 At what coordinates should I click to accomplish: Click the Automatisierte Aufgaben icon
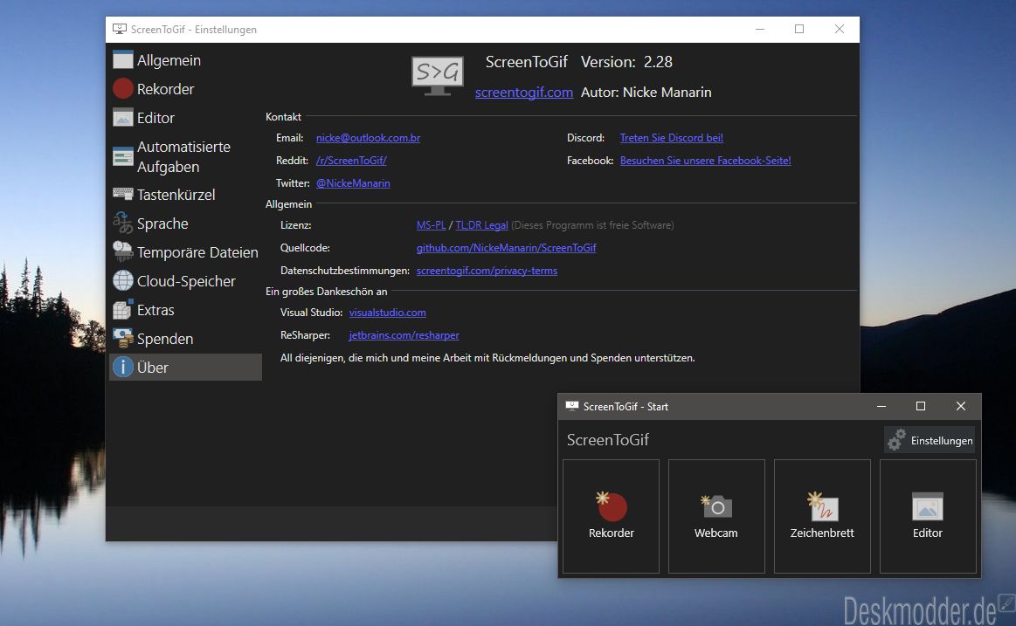coord(122,156)
